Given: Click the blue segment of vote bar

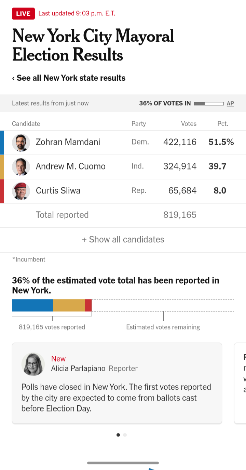Looking at the screenshot, I should pos(32,305).
